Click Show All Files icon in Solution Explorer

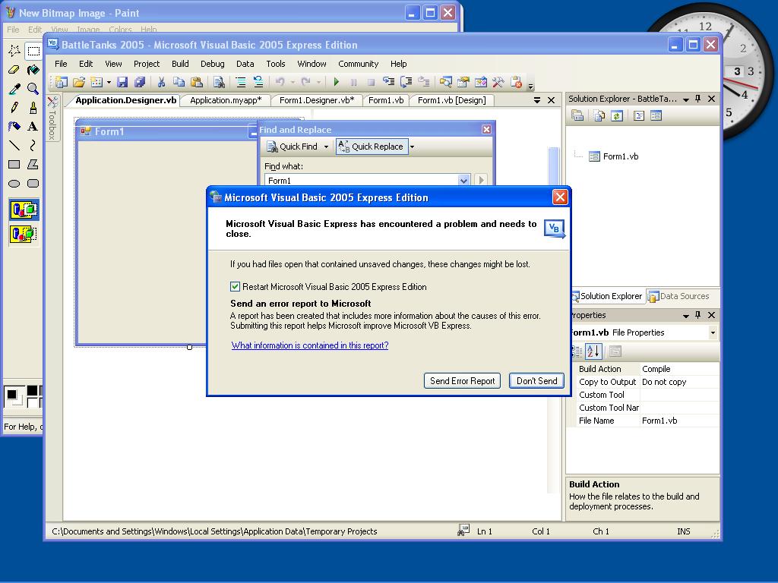coord(599,116)
